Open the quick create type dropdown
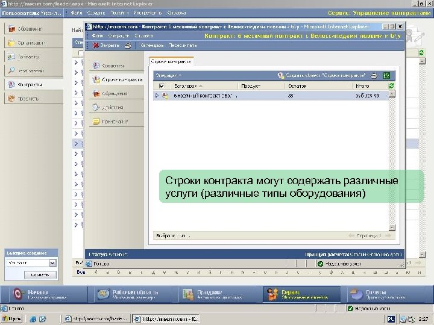 (x=52, y=263)
